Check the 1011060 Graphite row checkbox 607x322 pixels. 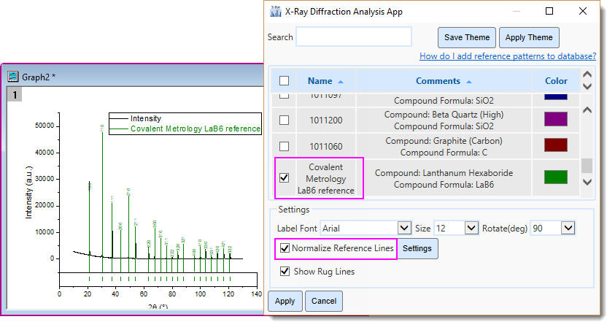[x=284, y=146]
